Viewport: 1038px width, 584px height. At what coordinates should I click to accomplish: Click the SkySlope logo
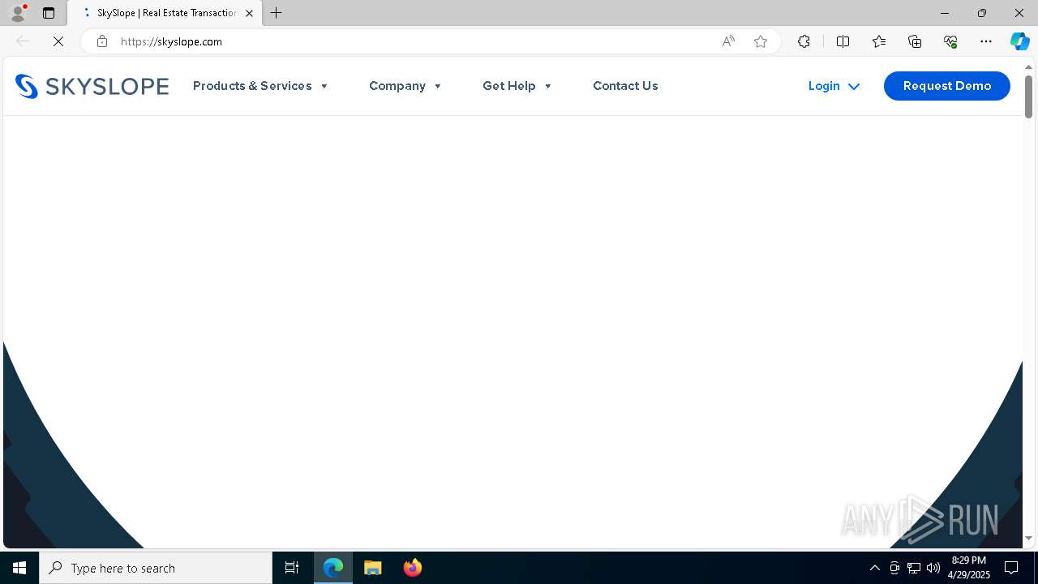point(92,86)
